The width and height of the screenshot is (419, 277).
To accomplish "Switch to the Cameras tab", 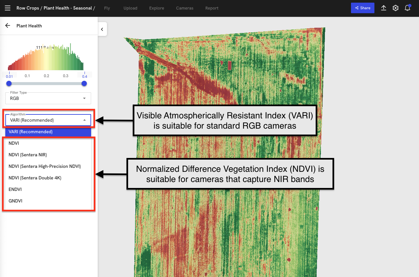I will click(185, 8).
